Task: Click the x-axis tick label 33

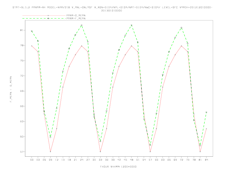Action: (x=100, y=160)
